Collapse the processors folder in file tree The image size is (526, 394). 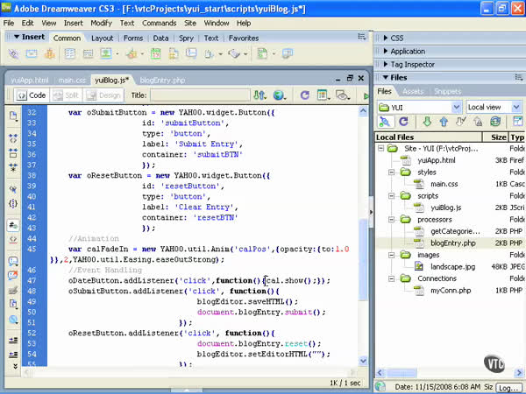pos(392,219)
